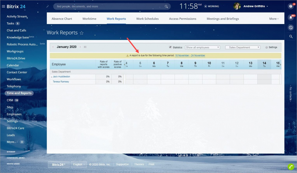Click the 18 November - 24 November link
Image resolution: width=297 pixels, height=173 pixels.
[190, 55]
